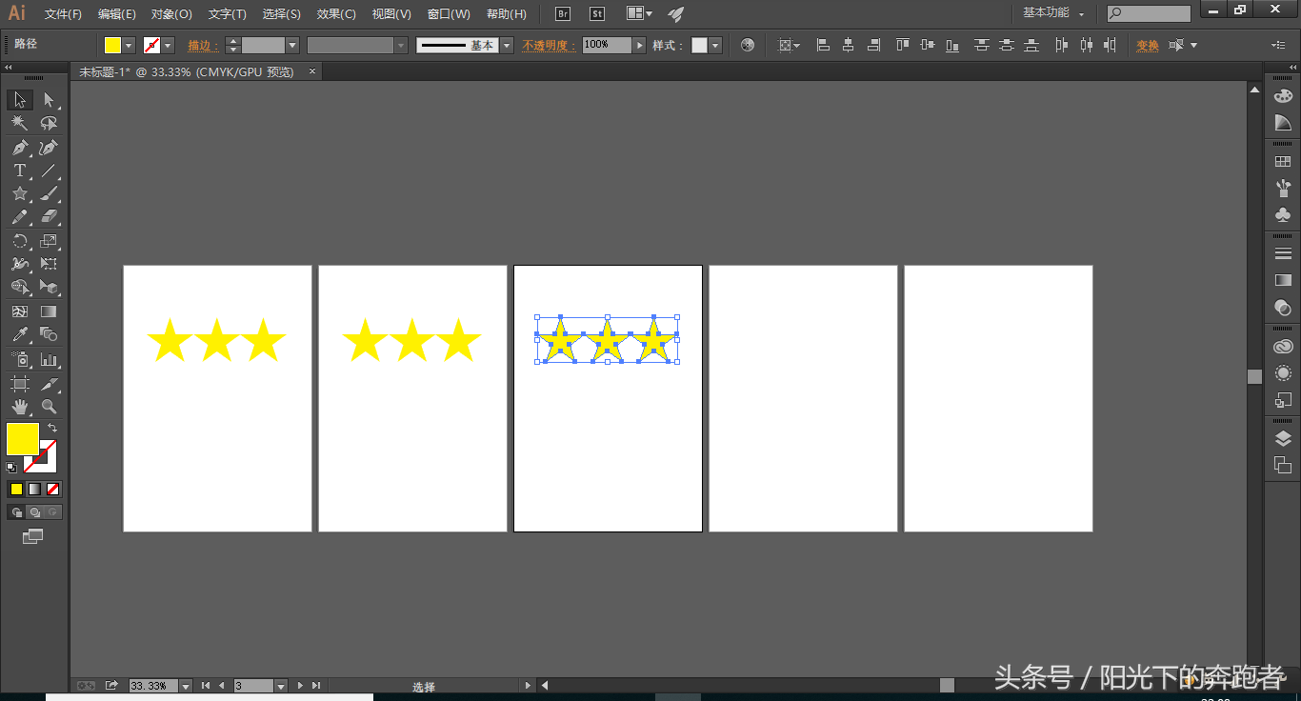Open the stroke color dropdown in control bar
This screenshot has width=1301, height=701.
pyautogui.click(x=168, y=45)
